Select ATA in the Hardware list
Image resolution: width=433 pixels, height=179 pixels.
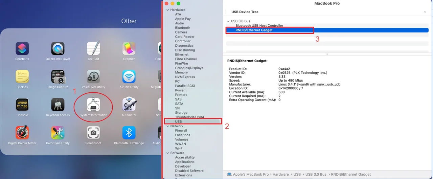pyautogui.click(x=178, y=15)
